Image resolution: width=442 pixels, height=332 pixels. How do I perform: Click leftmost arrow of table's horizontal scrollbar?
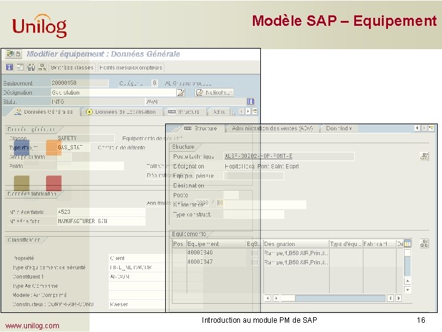click(x=268, y=298)
